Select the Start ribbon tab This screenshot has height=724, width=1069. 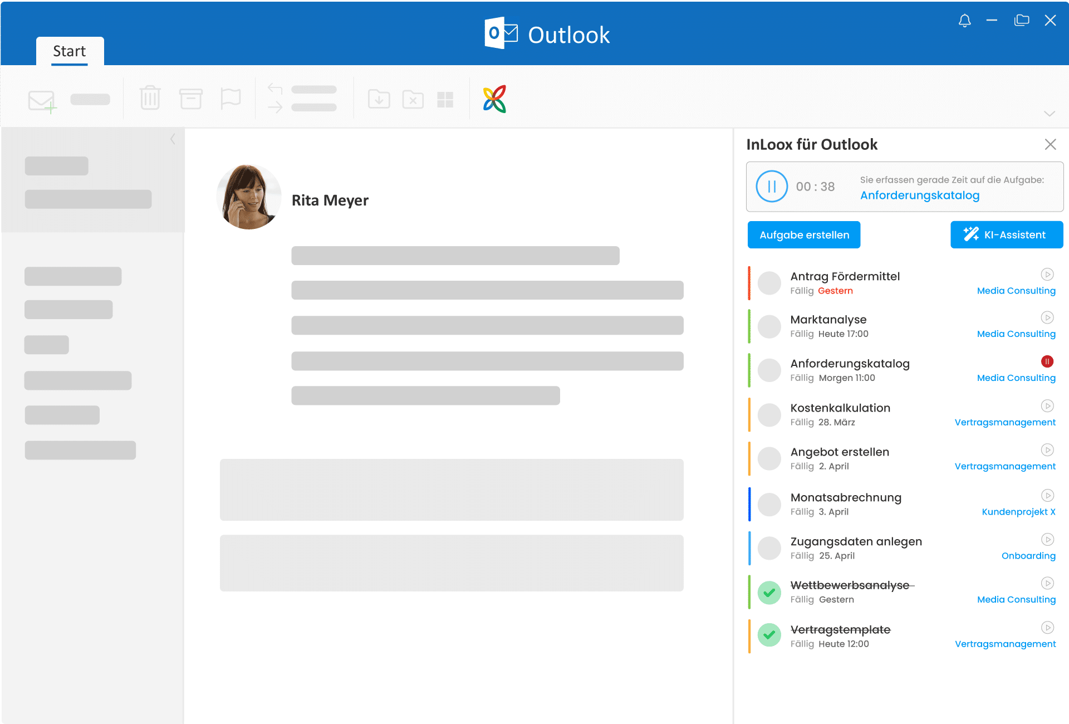(x=70, y=51)
